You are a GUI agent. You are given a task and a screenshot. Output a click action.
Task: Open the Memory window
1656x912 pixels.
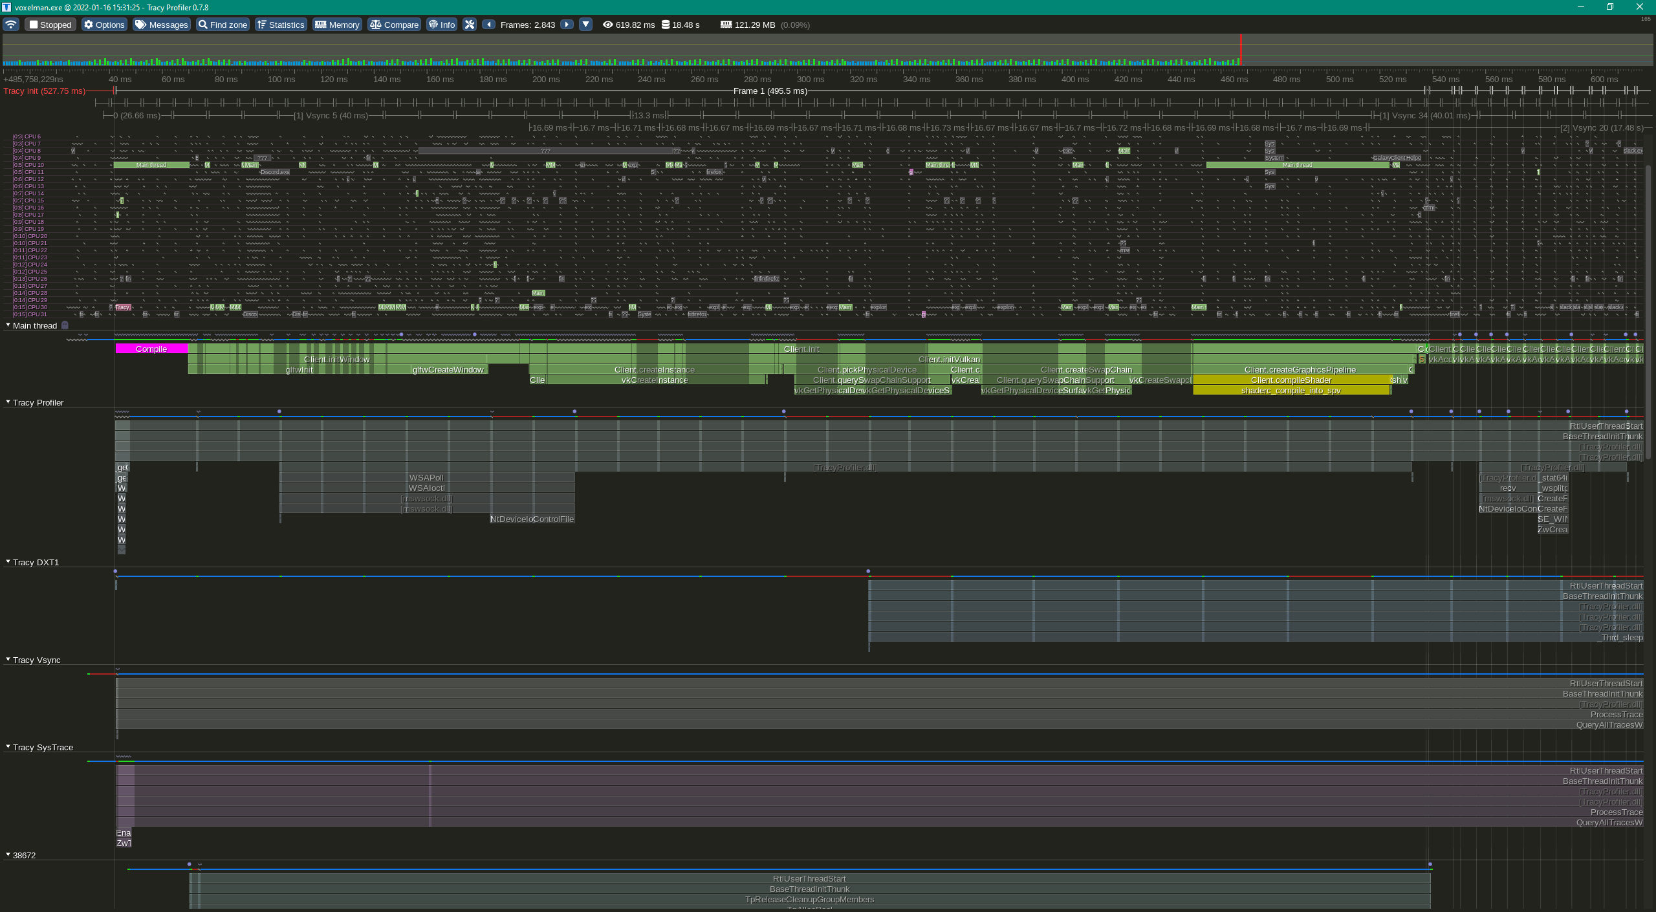(337, 25)
